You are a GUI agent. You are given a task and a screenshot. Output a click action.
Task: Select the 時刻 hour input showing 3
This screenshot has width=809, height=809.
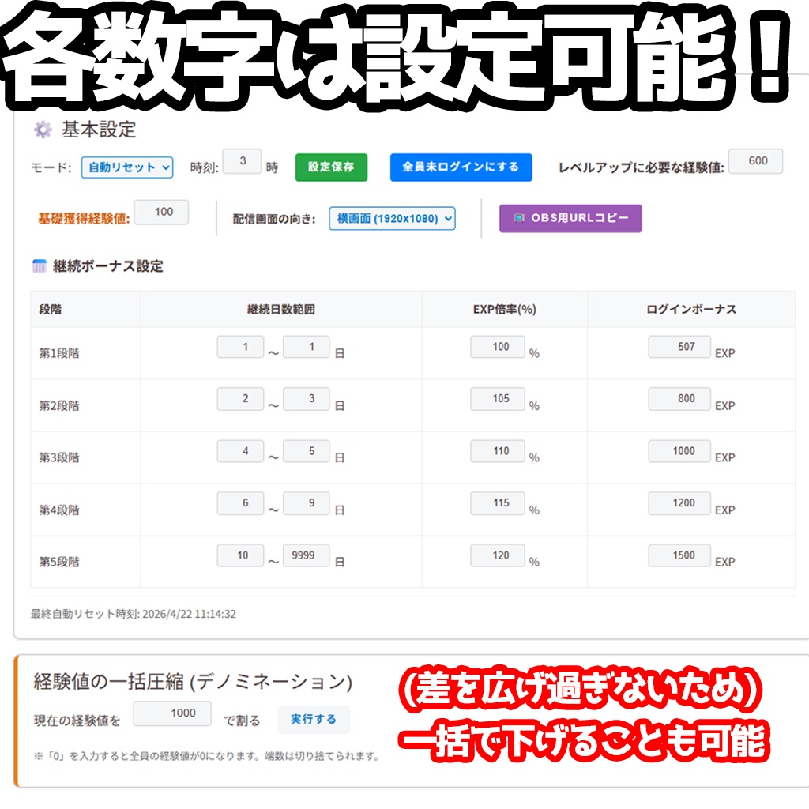(243, 162)
